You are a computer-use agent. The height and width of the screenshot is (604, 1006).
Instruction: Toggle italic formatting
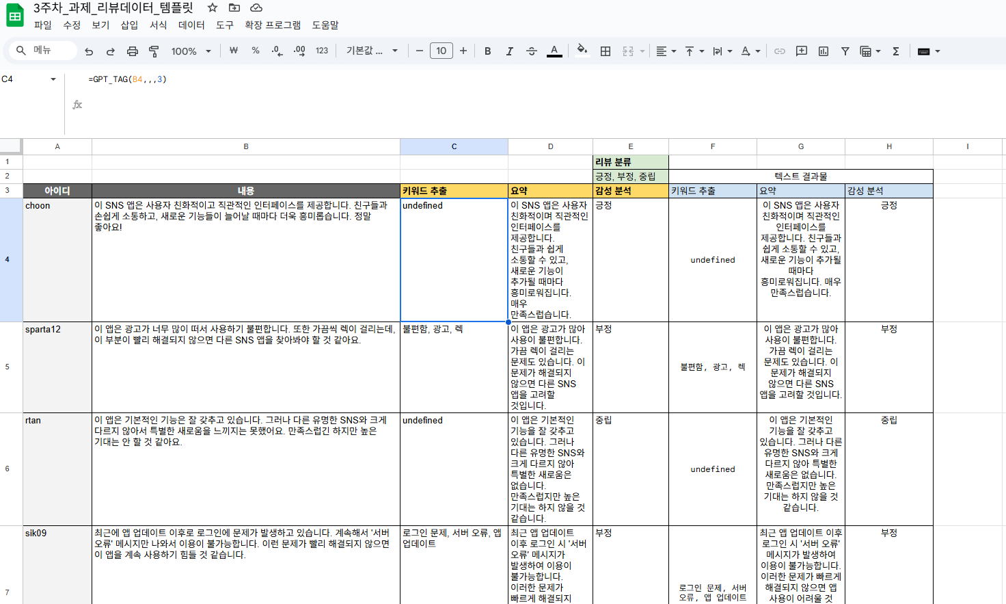click(x=510, y=51)
